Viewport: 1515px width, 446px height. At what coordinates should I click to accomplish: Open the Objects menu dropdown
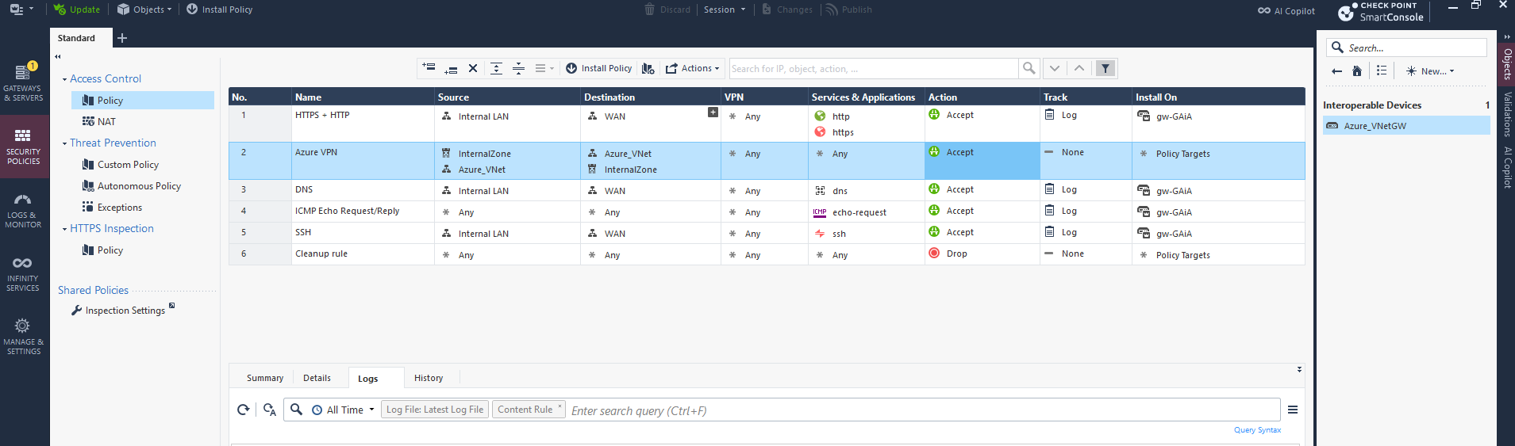click(x=144, y=10)
